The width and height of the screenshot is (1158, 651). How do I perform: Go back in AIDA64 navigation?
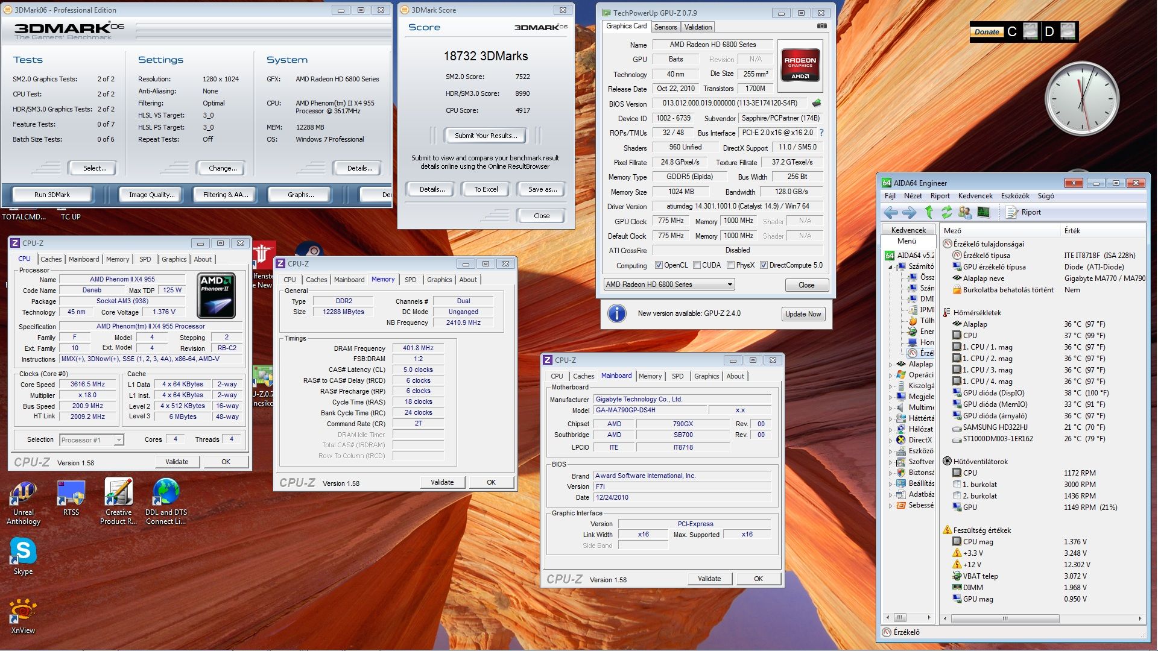point(891,212)
